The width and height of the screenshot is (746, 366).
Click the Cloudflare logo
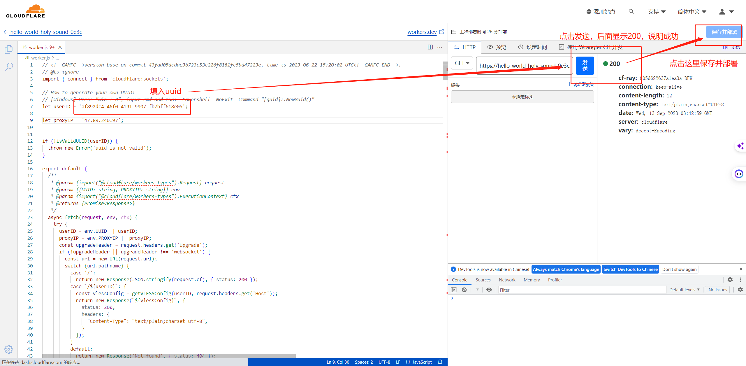pyautogui.click(x=26, y=11)
